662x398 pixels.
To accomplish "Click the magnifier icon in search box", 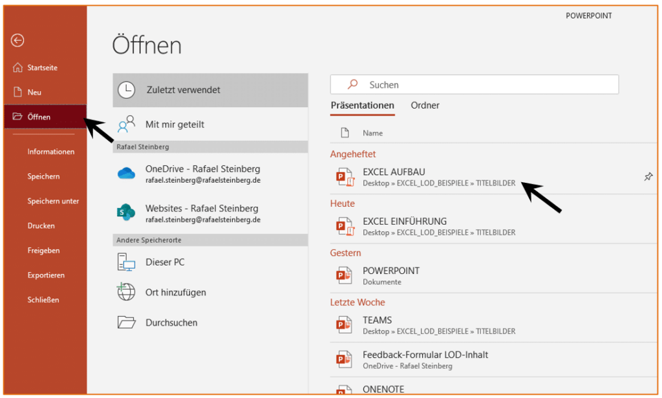I will click(x=352, y=85).
